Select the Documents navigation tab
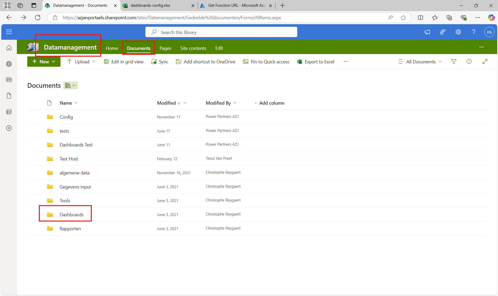Image resolution: width=498 pixels, height=296 pixels. pyautogui.click(x=139, y=48)
